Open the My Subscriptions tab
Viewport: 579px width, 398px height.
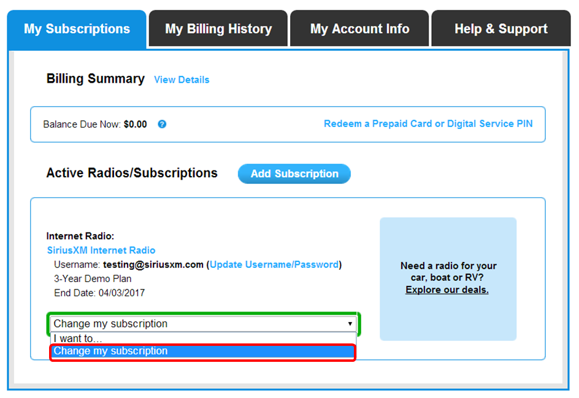pos(77,29)
